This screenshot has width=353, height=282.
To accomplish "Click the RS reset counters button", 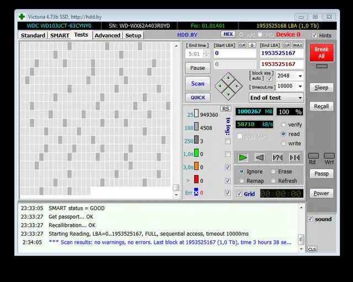I will 226,109.
